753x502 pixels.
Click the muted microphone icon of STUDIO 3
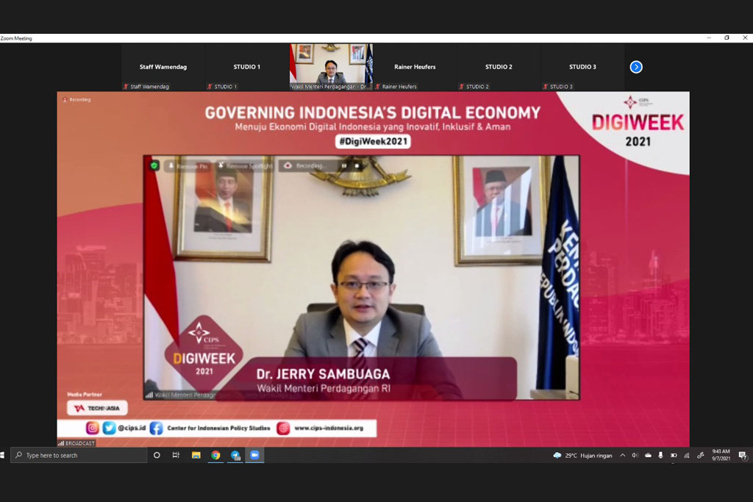pyautogui.click(x=545, y=87)
